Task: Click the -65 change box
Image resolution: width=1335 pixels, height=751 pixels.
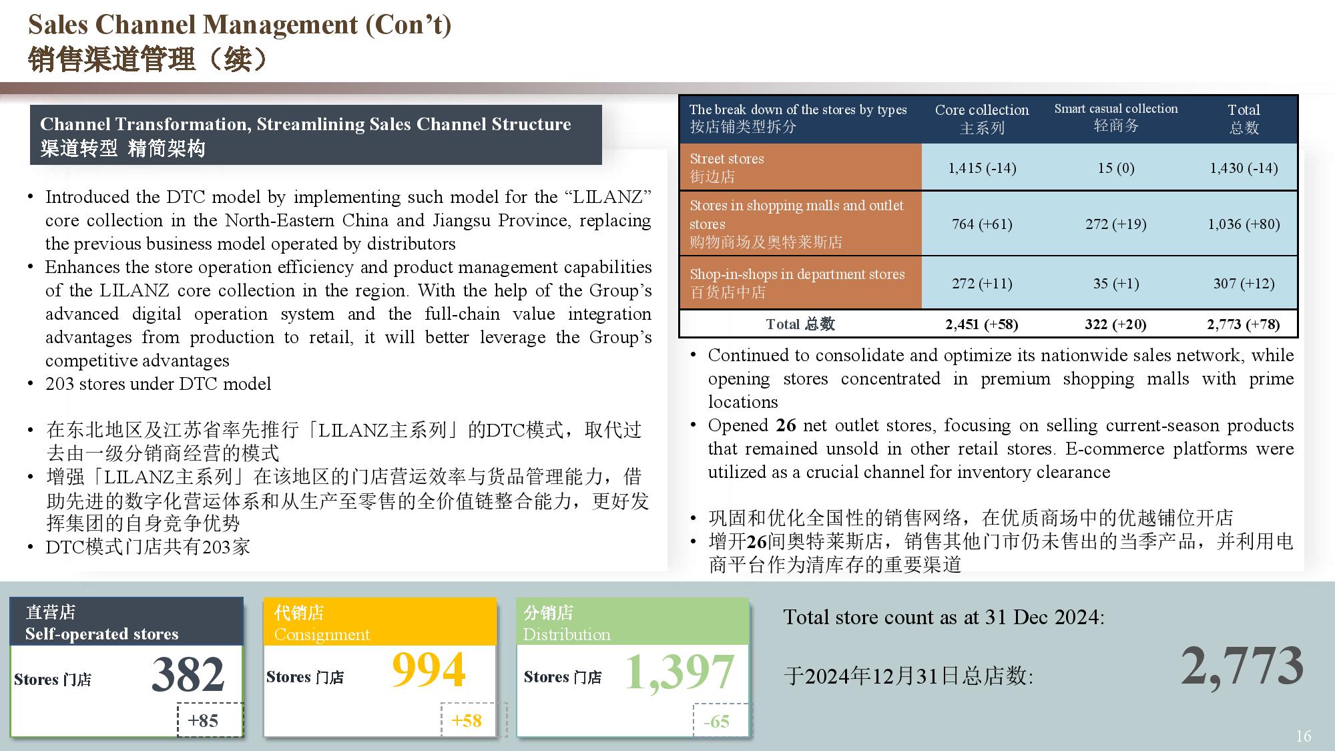Action: click(716, 721)
